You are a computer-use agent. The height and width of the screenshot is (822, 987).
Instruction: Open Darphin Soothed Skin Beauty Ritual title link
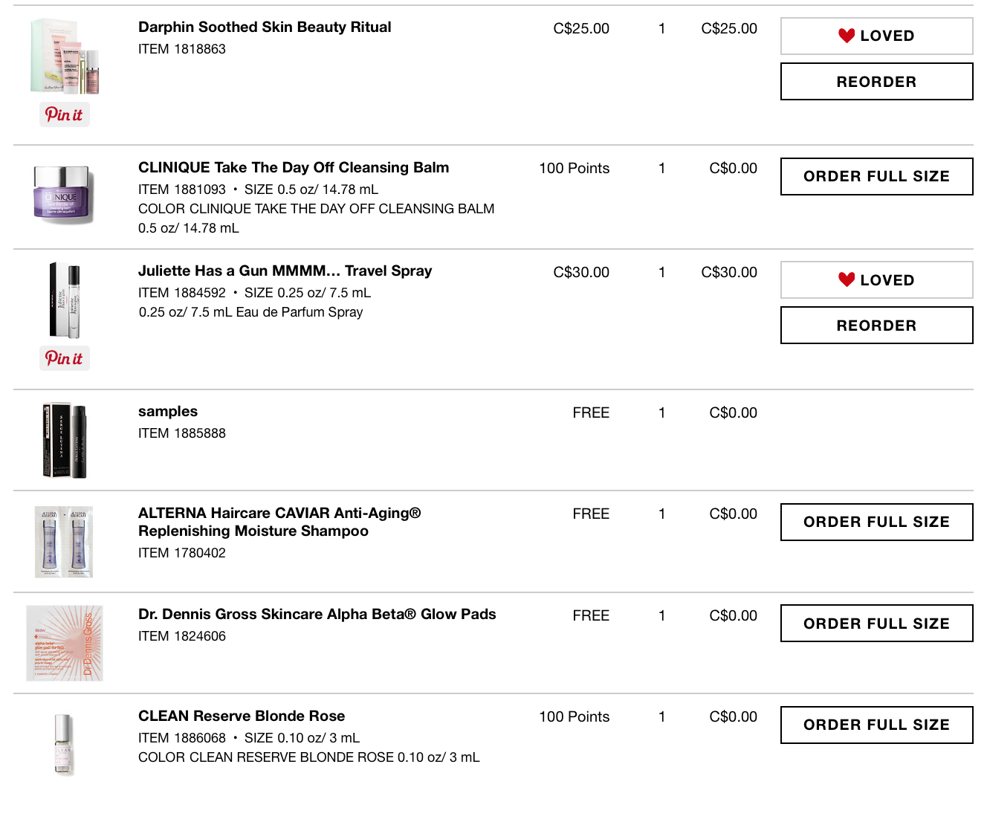[265, 27]
